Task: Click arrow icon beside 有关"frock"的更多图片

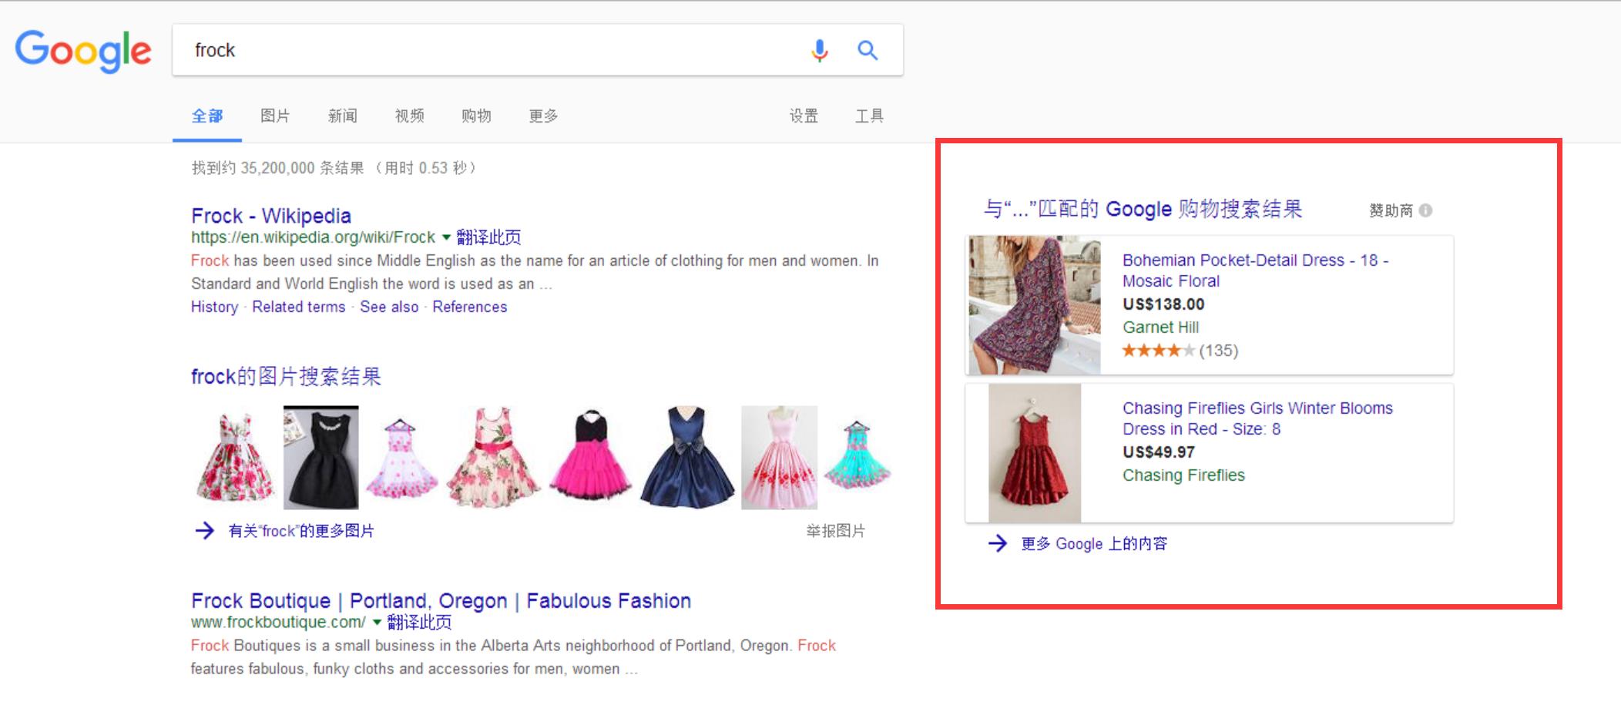Action: click(x=204, y=530)
